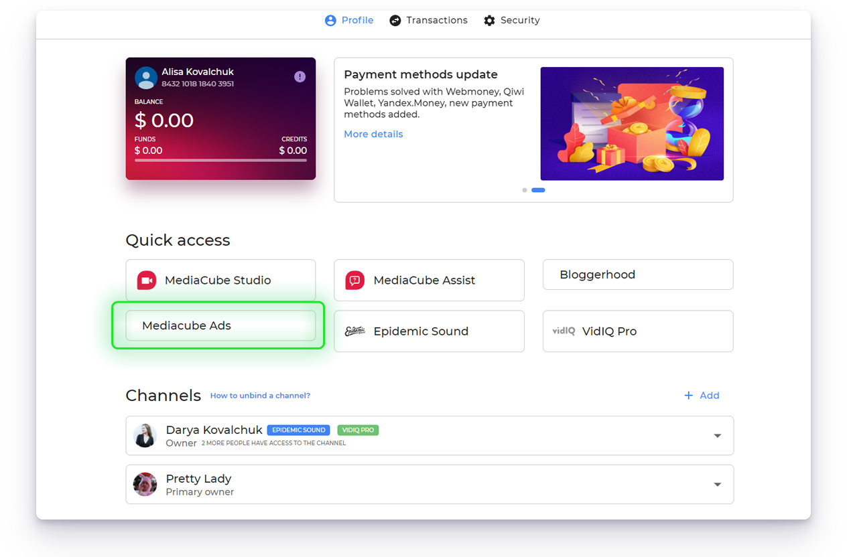The width and height of the screenshot is (847, 557).
Task: Click the Transactions arrows icon
Action: pos(395,21)
